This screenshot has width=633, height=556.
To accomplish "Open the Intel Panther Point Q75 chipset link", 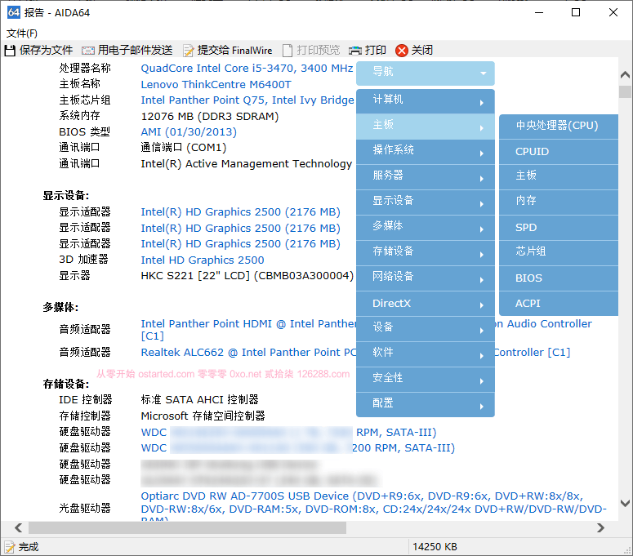I will coord(247,100).
